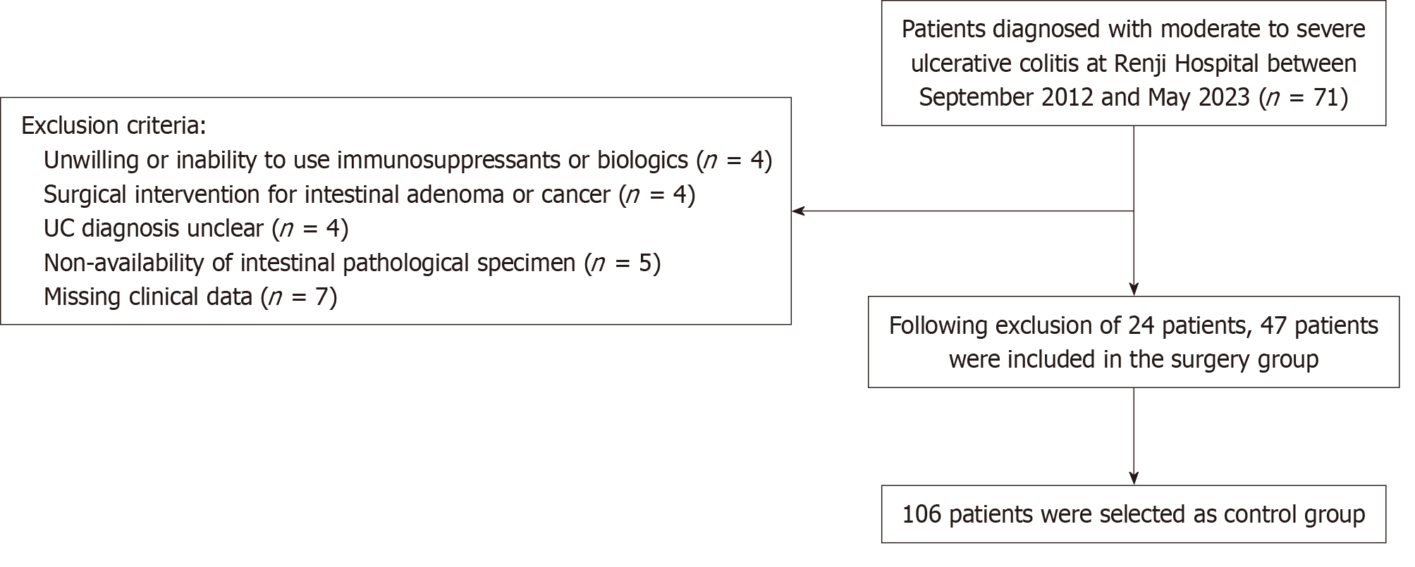The width and height of the screenshot is (1415, 567).
Task: Click the 'September 2012' date text
Action: pyautogui.click(x=1006, y=96)
